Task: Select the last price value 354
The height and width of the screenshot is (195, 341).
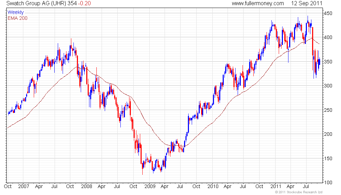Action: 72,3
